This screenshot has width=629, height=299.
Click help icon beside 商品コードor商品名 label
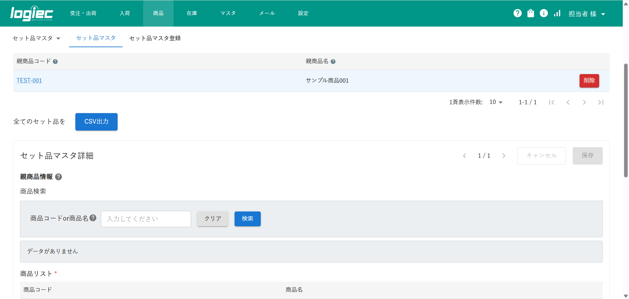[93, 218]
